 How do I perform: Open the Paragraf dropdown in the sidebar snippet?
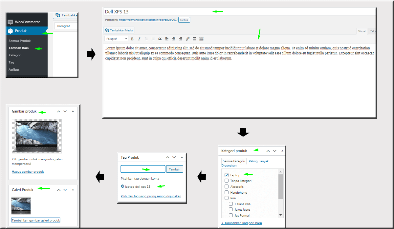(x=66, y=26)
